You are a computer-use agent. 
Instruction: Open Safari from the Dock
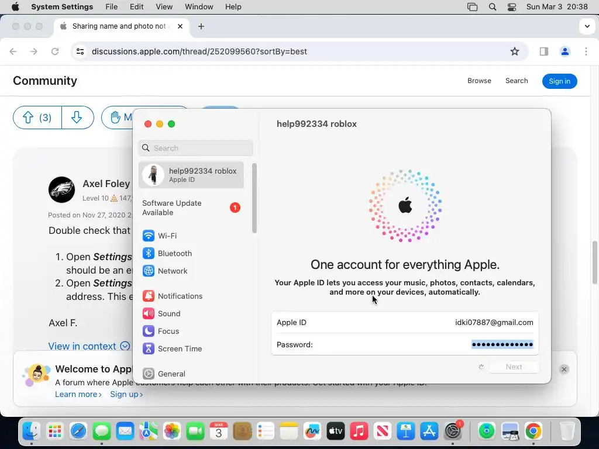click(78, 431)
